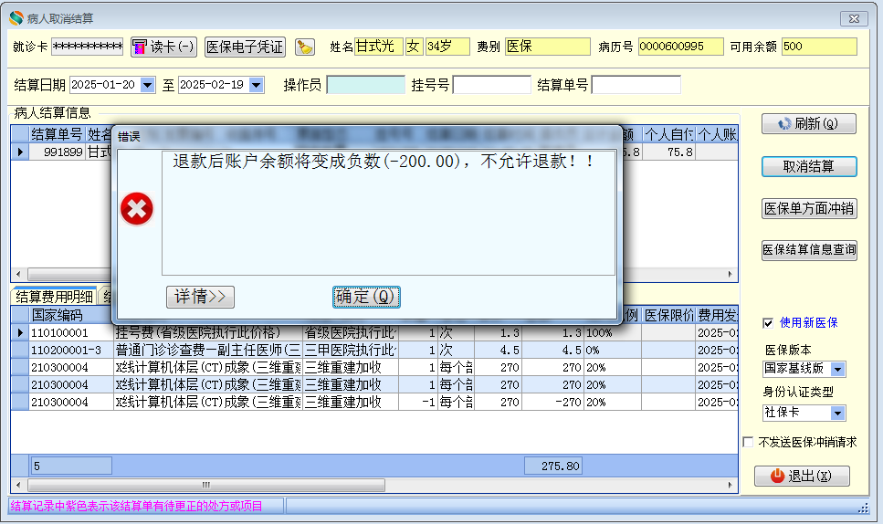Click the 可用余额 field showing 500
The image size is (883, 524).
(x=819, y=47)
